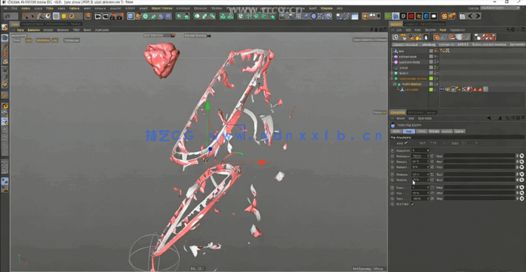Viewport: 526px width, 272px height.
Task: Click the stepper arrows of the first numeric field
Action: point(428,150)
